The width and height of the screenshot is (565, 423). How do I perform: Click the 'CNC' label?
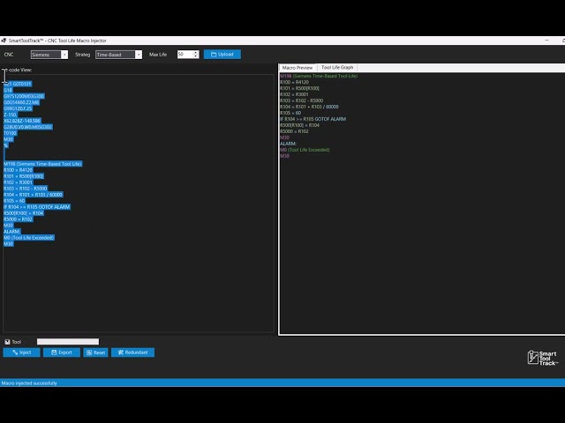point(9,55)
